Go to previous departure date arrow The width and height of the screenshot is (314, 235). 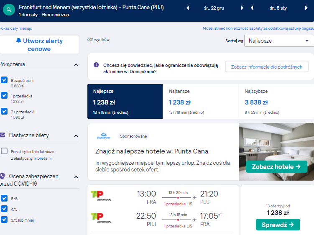pos(188,8)
